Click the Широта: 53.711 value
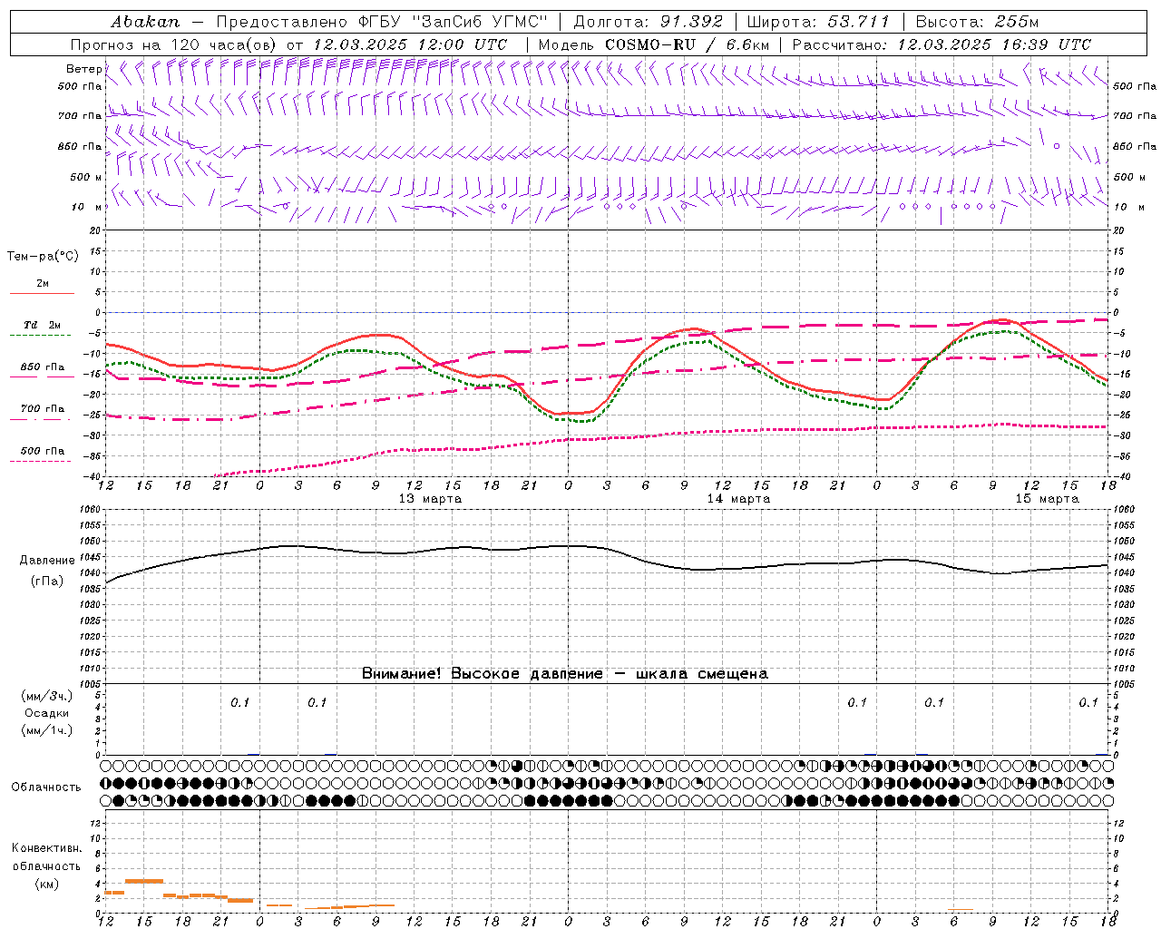The height and width of the screenshot is (929, 1161). click(819, 21)
